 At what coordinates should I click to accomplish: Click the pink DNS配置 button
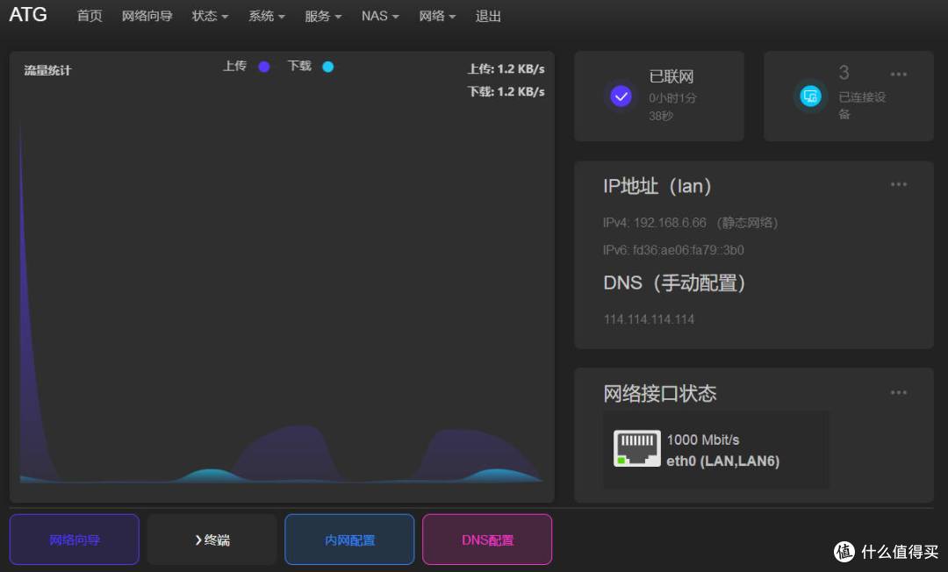coord(487,540)
